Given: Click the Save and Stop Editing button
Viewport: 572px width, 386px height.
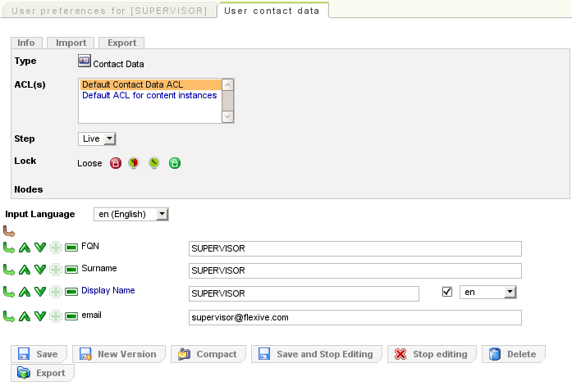Looking at the screenshot, I should pyautogui.click(x=316, y=354).
